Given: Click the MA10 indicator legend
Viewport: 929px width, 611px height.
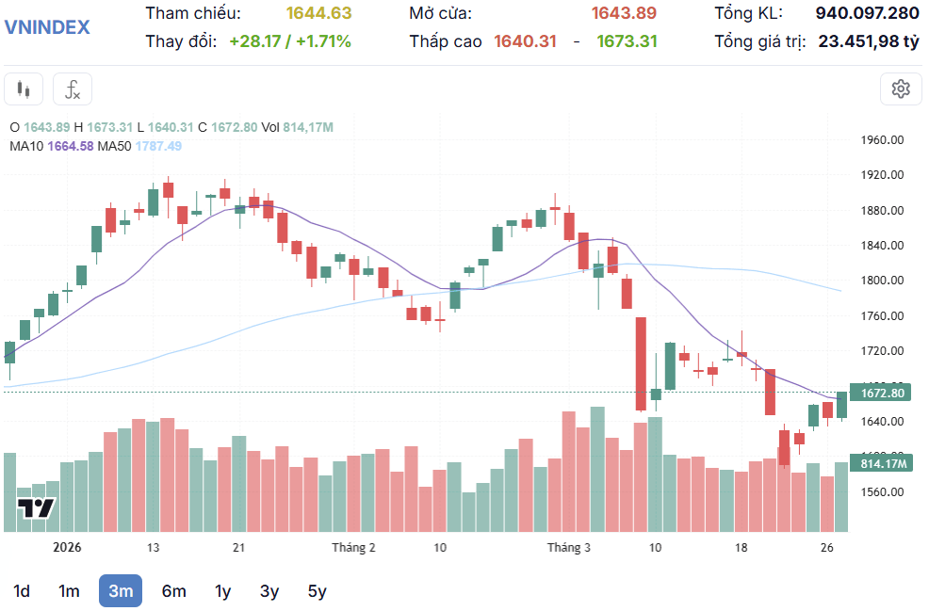Looking at the screenshot, I should [x=52, y=146].
